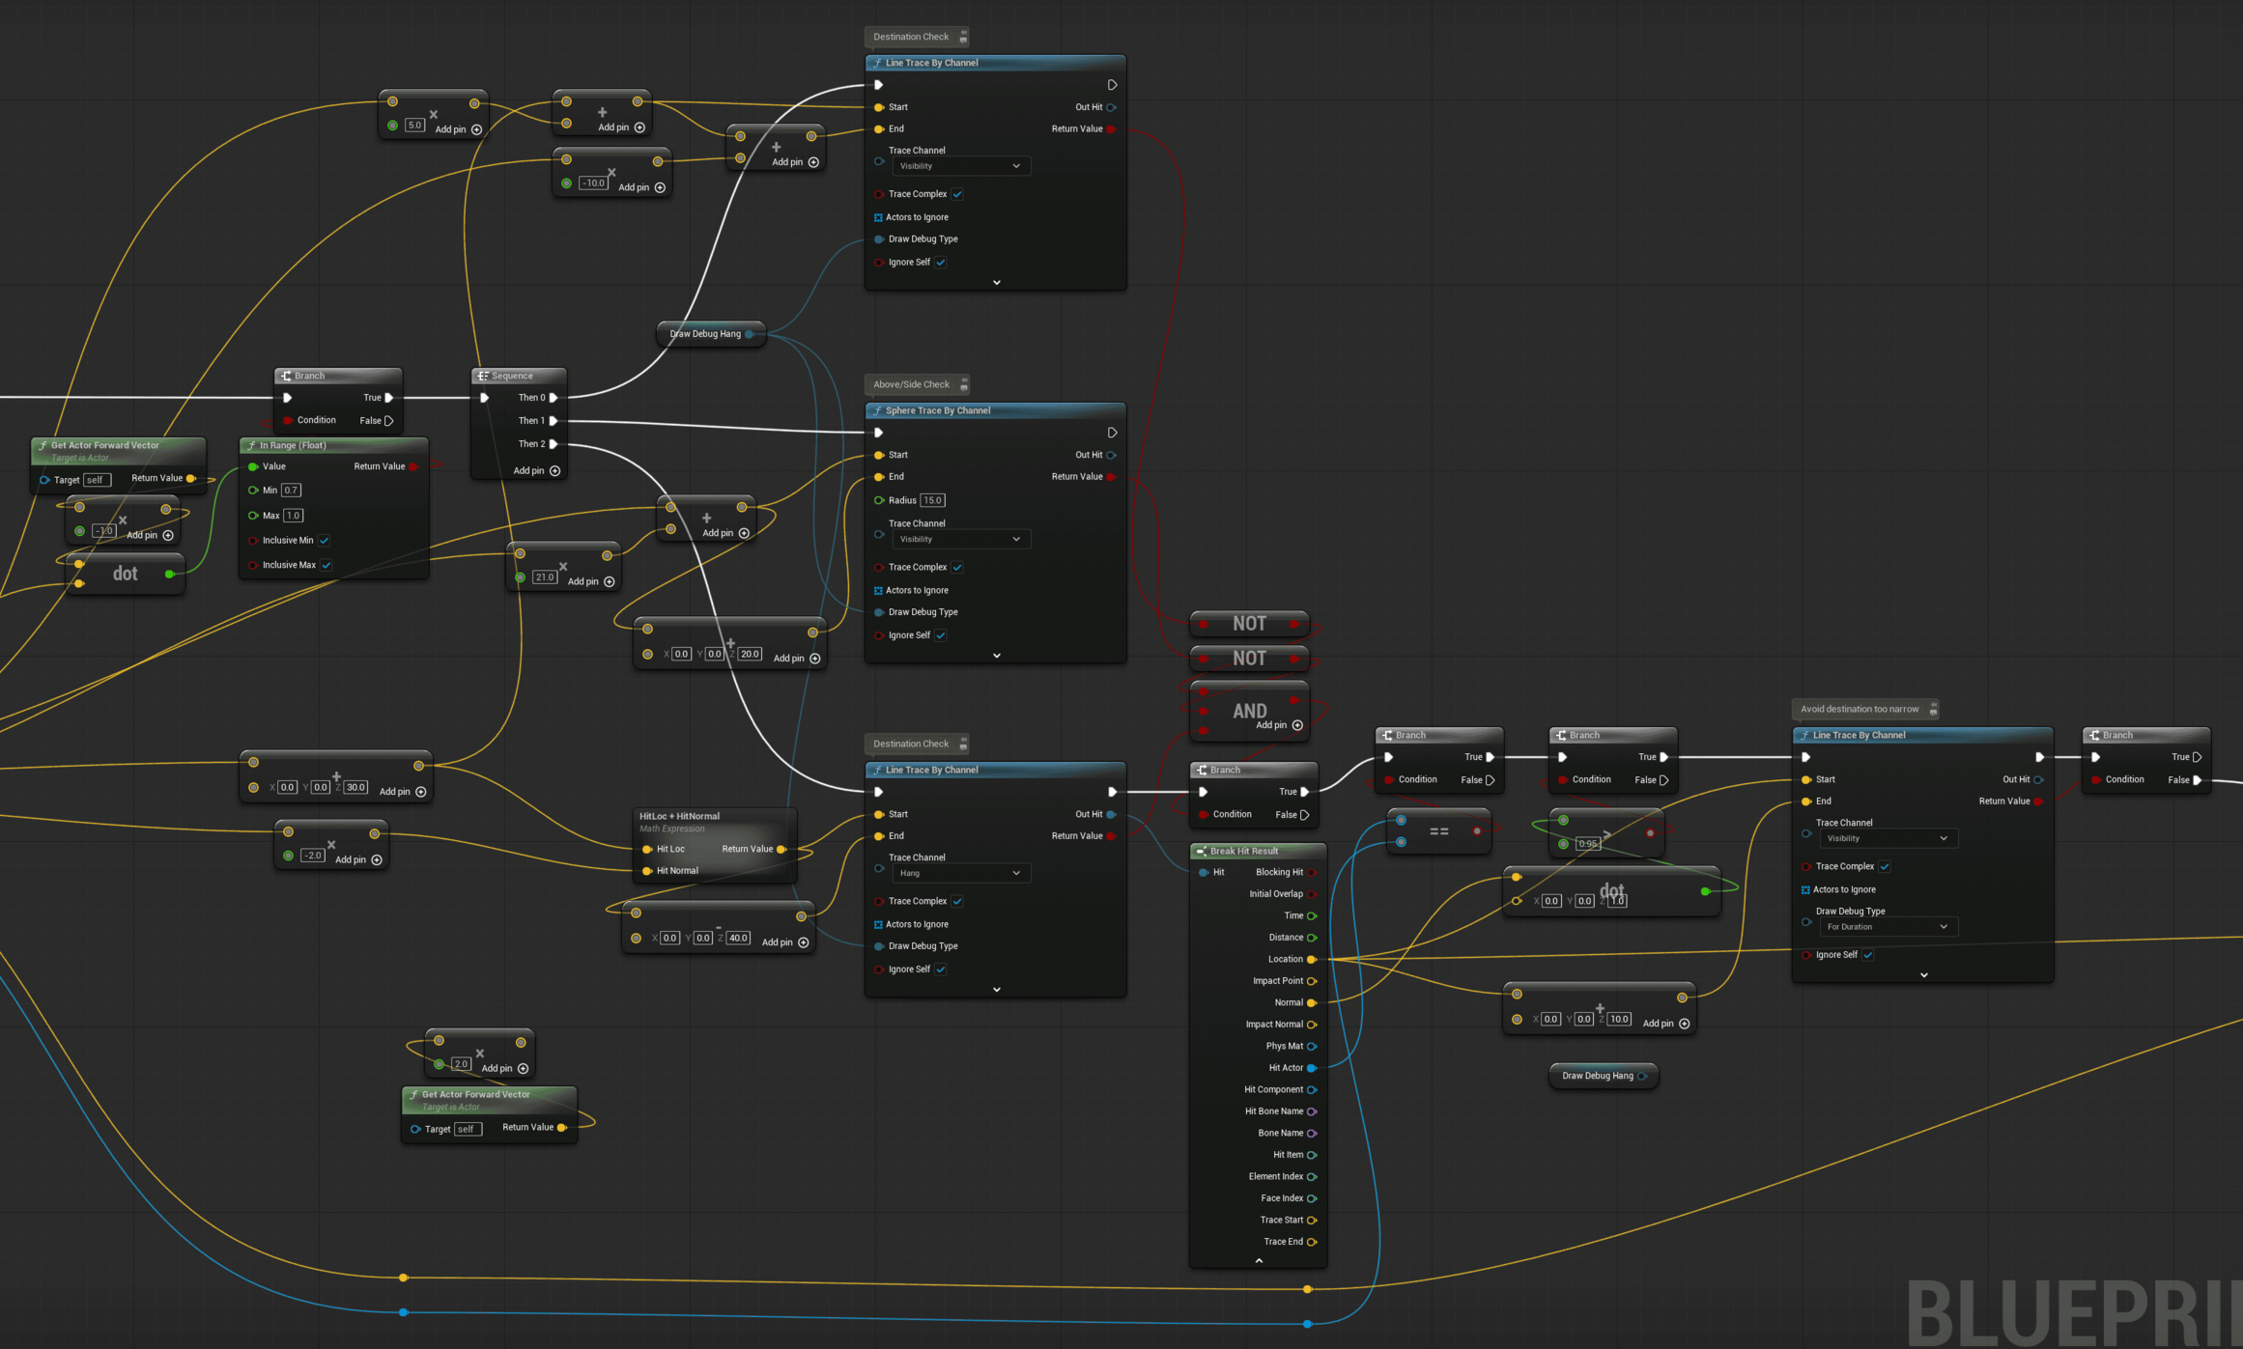
Task: Select the Avoid destination too narrow comment
Action: (x=1859, y=709)
